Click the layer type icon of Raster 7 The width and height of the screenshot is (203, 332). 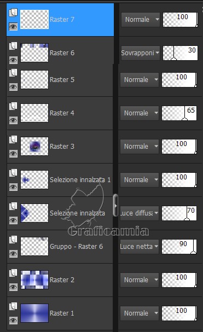(13, 13)
